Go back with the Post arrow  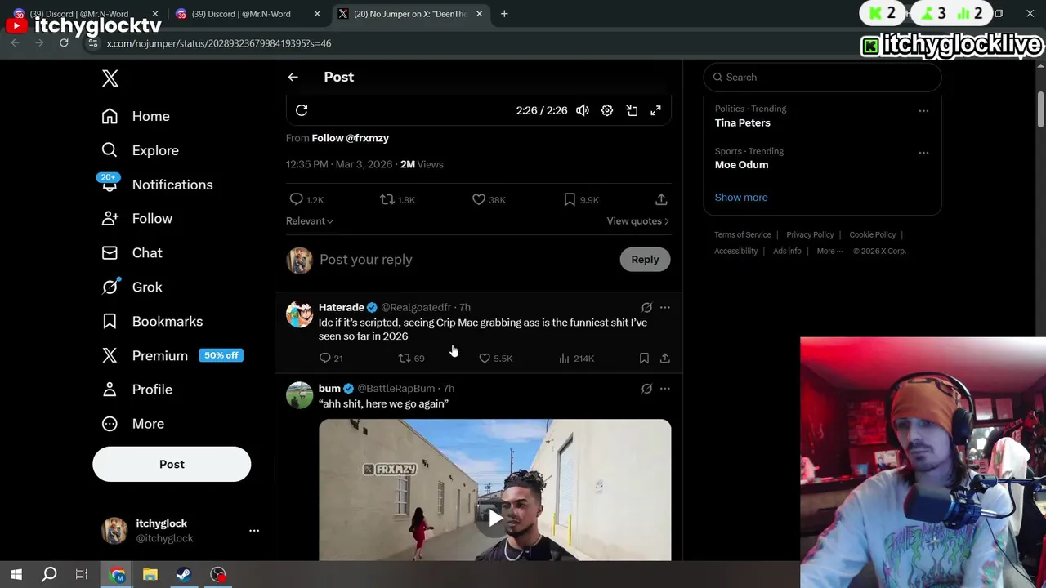tap(293, 77)
